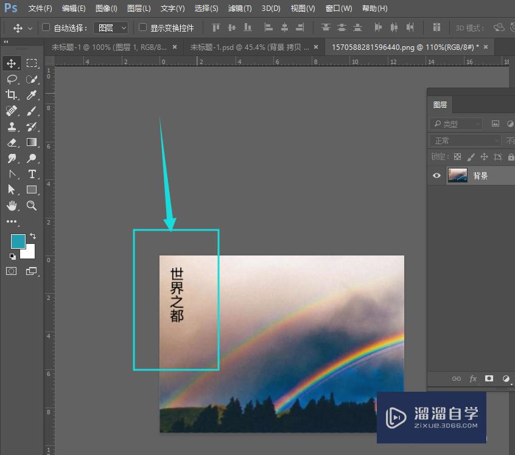Select the Eyedropper tool
Screen dimensions: 515x455
(32, 95)
